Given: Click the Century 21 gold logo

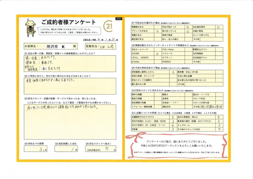Looking at the screenshot, I should click(108, 26).
